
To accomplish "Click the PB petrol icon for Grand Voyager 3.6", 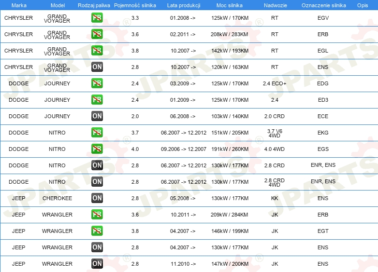I will (97, 35).
